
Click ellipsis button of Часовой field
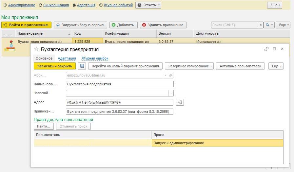click(171, 93)
